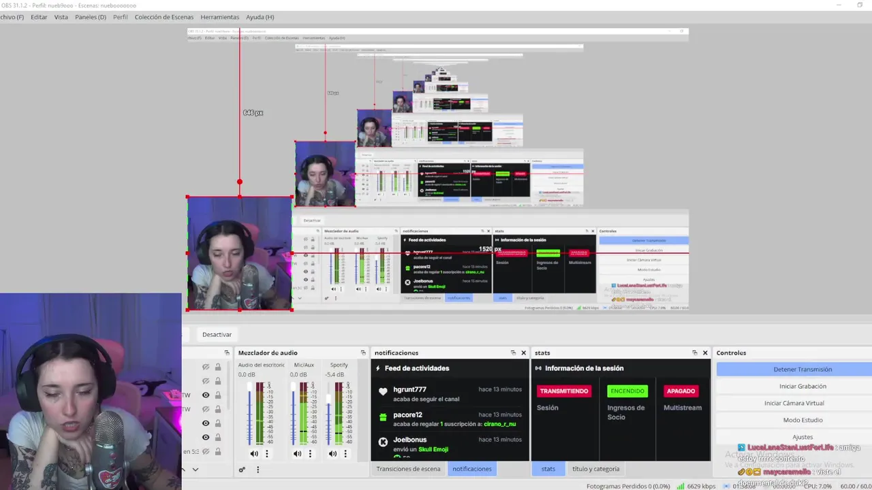Click the hgrunt777 username in feed
The image size is (872, 490).
click(x=409, y=389)
